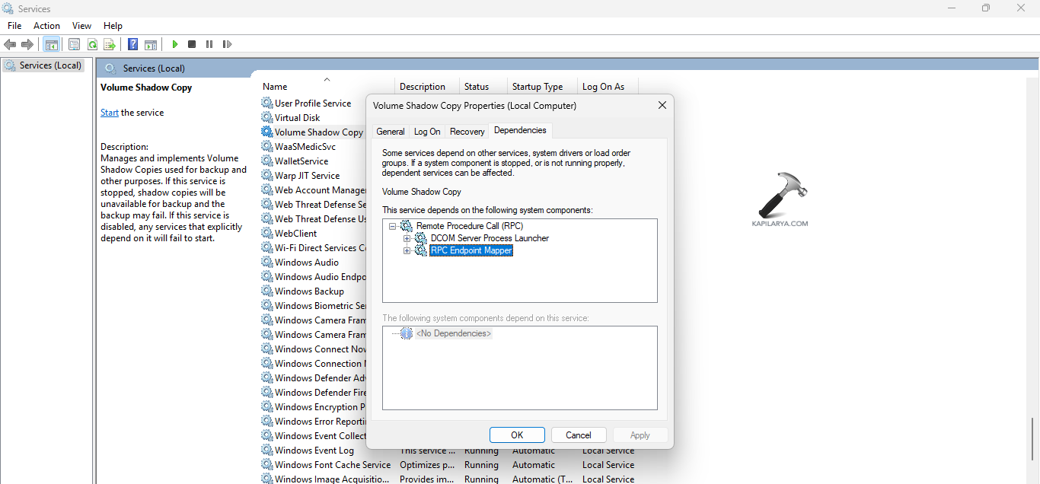1040x484 pixels.
Task: Export the services list
Action: point(110,44)
